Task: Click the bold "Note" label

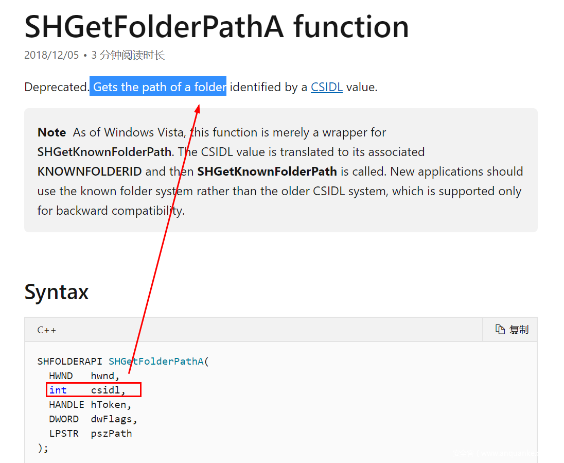Action: tap(51, 132)
